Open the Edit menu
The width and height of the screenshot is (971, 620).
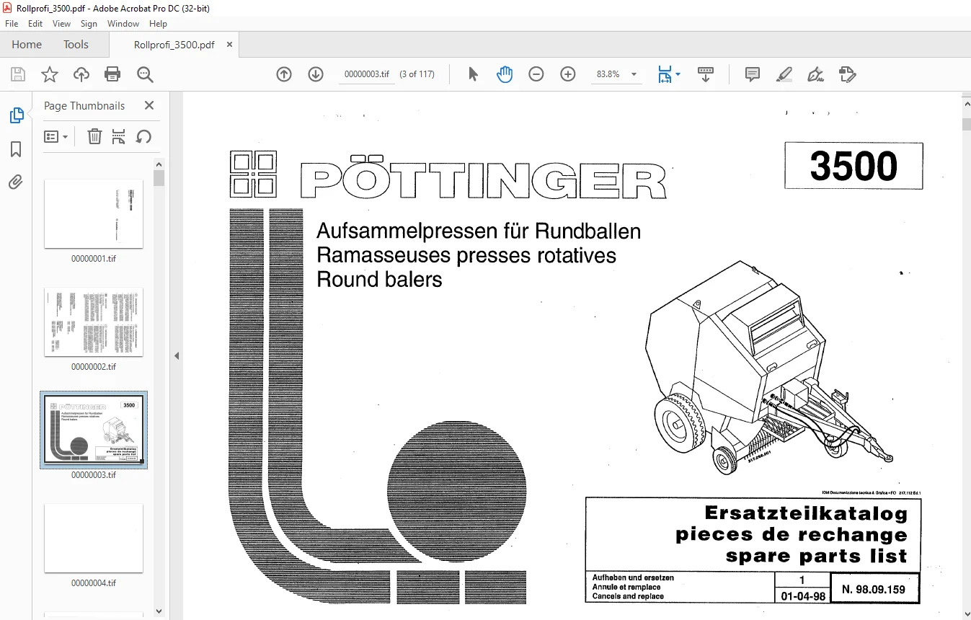click(35, 24)
